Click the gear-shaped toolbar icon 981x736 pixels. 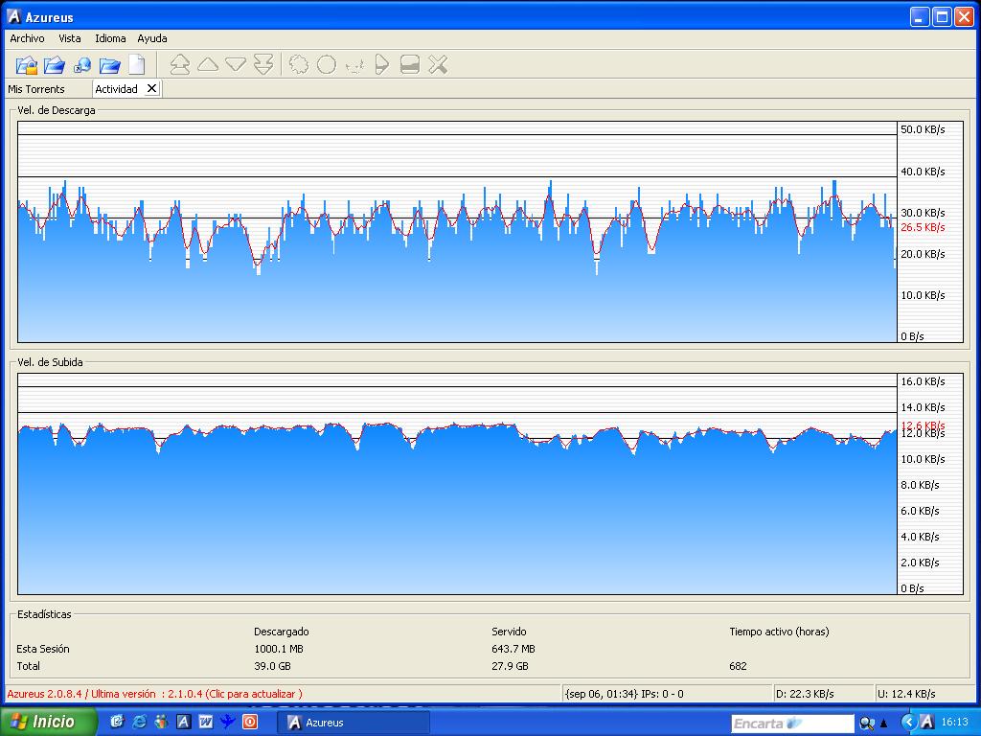point(299,64)
